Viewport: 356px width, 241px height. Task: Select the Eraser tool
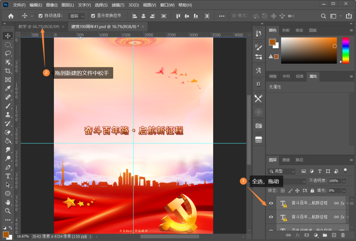(x=8, y=132)
